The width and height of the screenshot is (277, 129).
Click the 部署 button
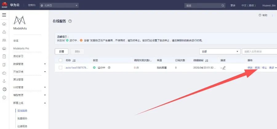pos(62,52)
